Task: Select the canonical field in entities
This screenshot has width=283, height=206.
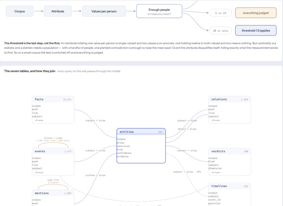Action: pyautogui.click(x=123, y=146)
